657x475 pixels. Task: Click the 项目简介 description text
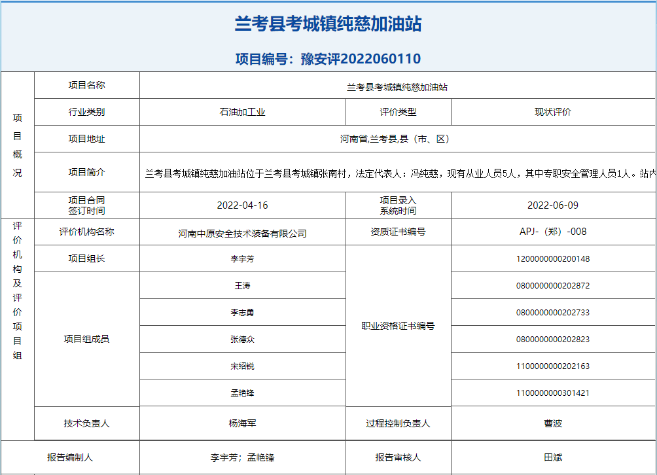(x=399, y=173)
